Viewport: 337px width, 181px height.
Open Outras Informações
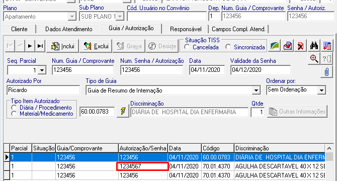tap(297, 112)
